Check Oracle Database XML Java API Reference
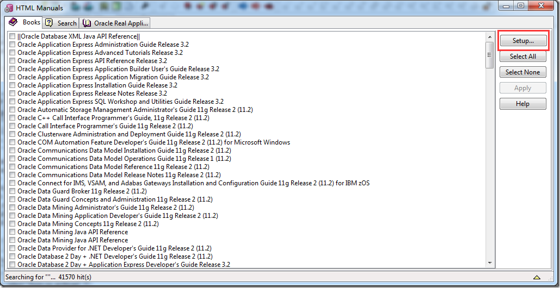The image size is (560, 288). click(x=12, y=36)
